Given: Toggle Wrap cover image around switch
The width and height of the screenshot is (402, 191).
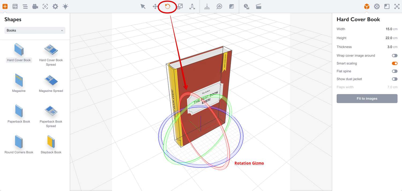Looking at the screenshot, I should 394,56.
